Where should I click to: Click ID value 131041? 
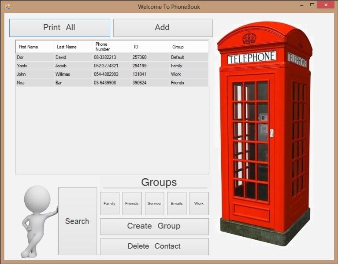pyautogui.click(x=150, y=74)
